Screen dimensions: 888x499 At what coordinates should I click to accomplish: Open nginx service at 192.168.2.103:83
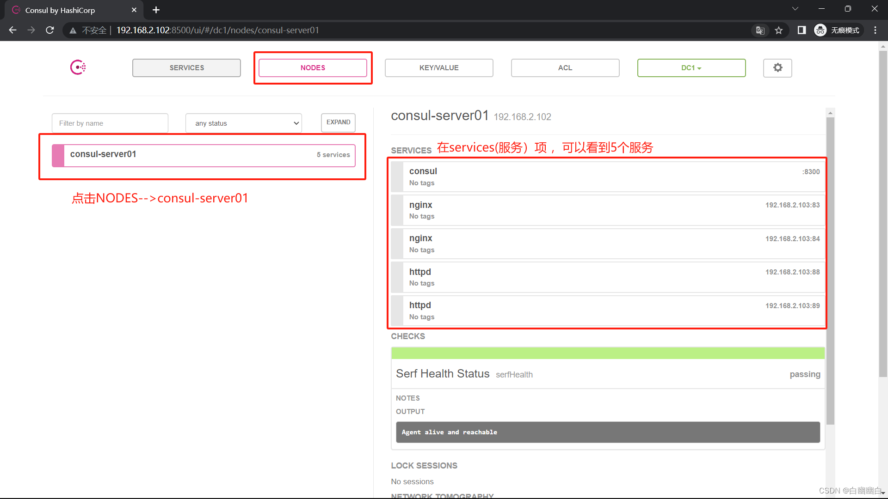(608, 210)
